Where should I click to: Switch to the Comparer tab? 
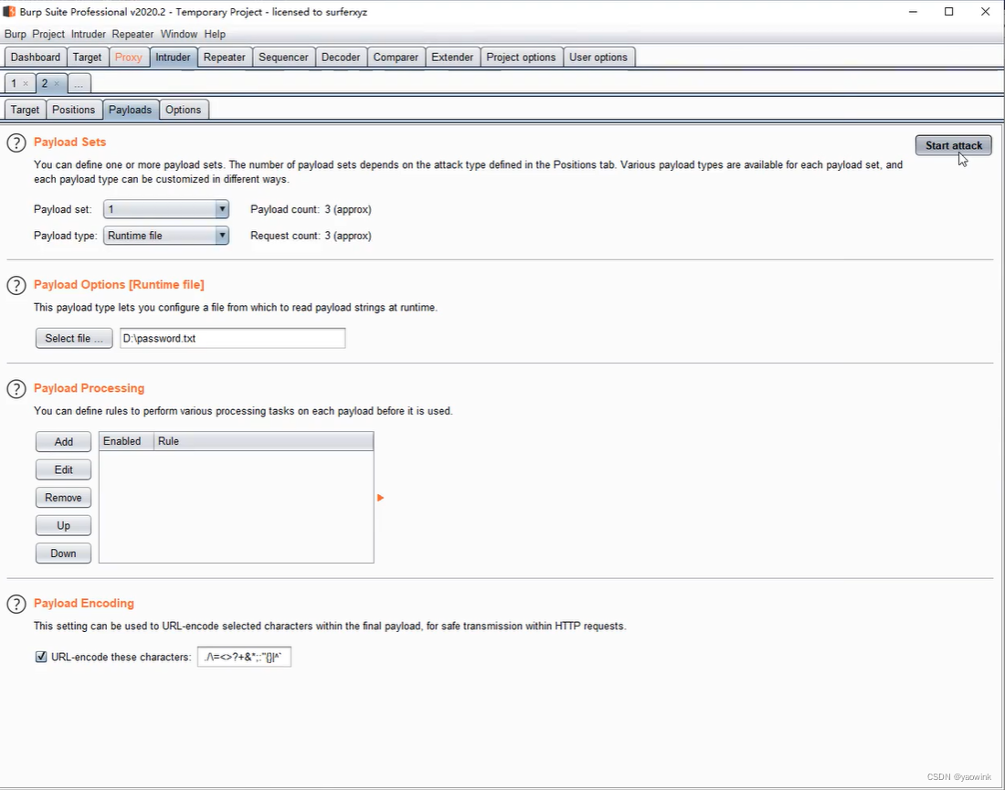[397, 57]
